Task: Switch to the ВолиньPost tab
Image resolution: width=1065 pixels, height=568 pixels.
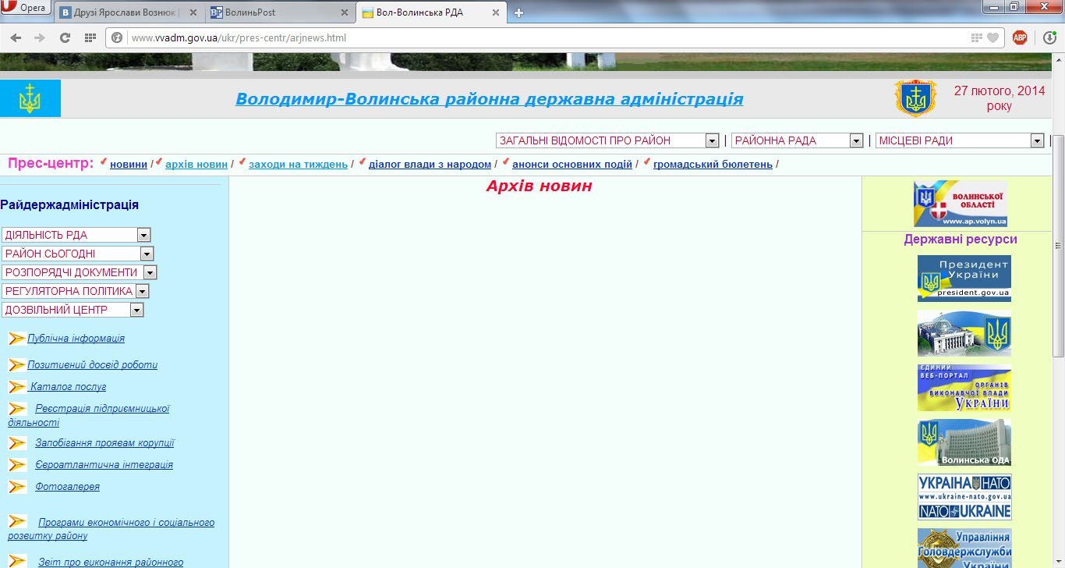Action: tap(278, 12)
